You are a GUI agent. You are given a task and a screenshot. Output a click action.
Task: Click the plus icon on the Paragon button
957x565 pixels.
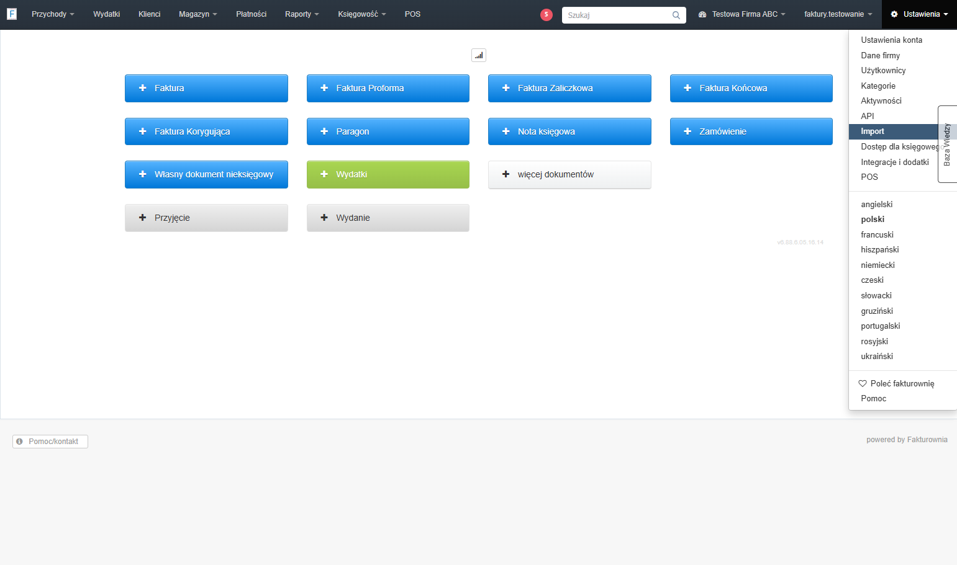tap(324, 131)
